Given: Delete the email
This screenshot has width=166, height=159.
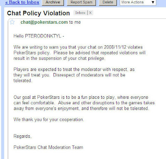Looking at the screenshot, I should pyautogui.click(x=108, y=2).
